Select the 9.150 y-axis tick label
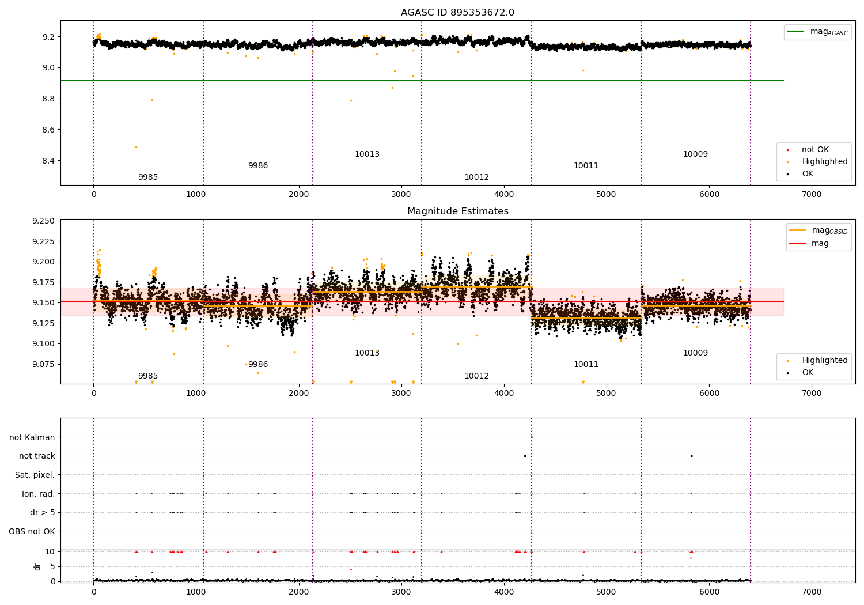864x605 pixels. [x=44, y=303]
